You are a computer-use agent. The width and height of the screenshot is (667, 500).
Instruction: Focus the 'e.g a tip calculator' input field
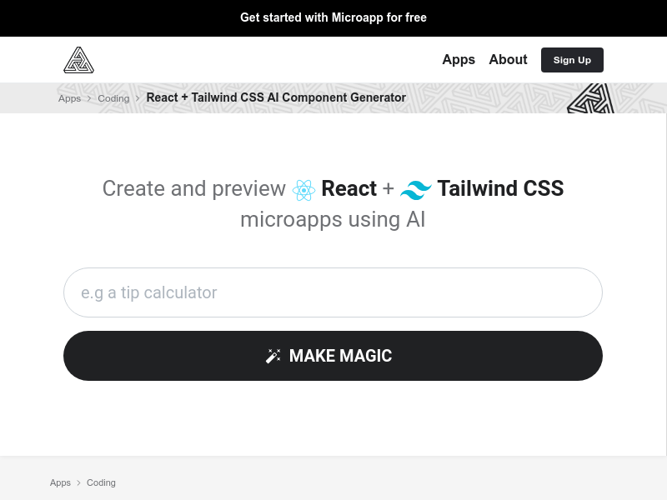point(333,292)
